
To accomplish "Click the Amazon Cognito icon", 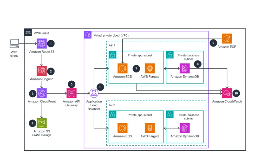I will [42, 71].
